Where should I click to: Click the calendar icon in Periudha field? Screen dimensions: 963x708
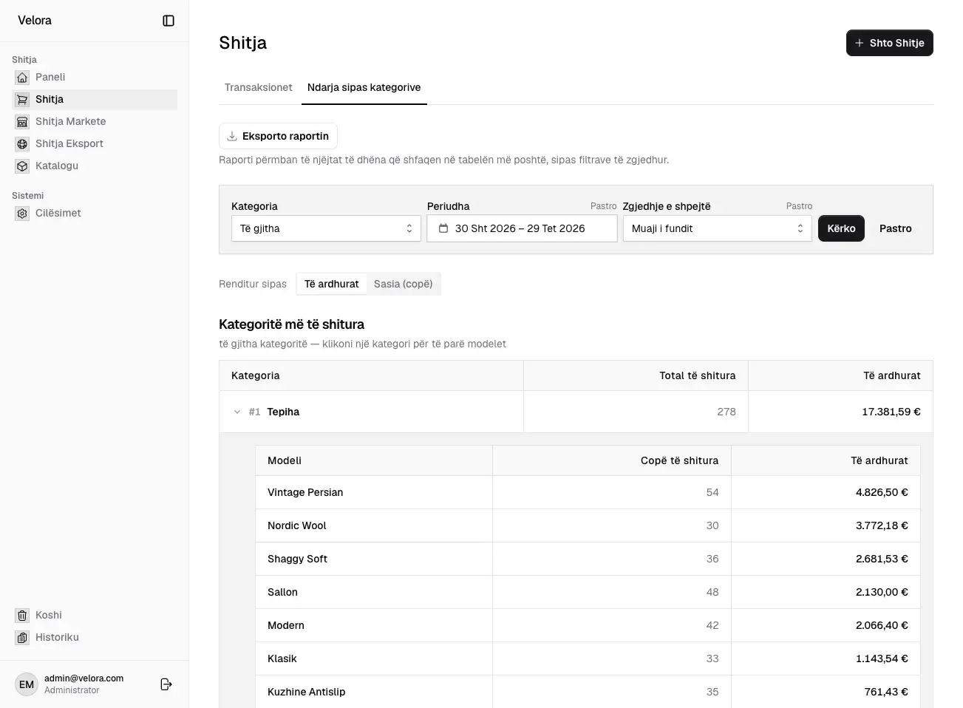(x=443, y=228)
